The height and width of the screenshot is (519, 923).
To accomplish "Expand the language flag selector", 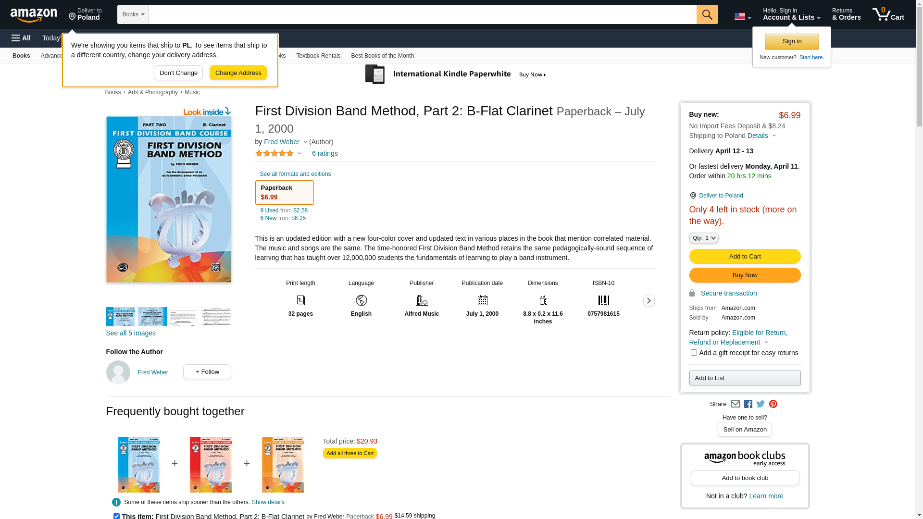I will coord(742,16).
